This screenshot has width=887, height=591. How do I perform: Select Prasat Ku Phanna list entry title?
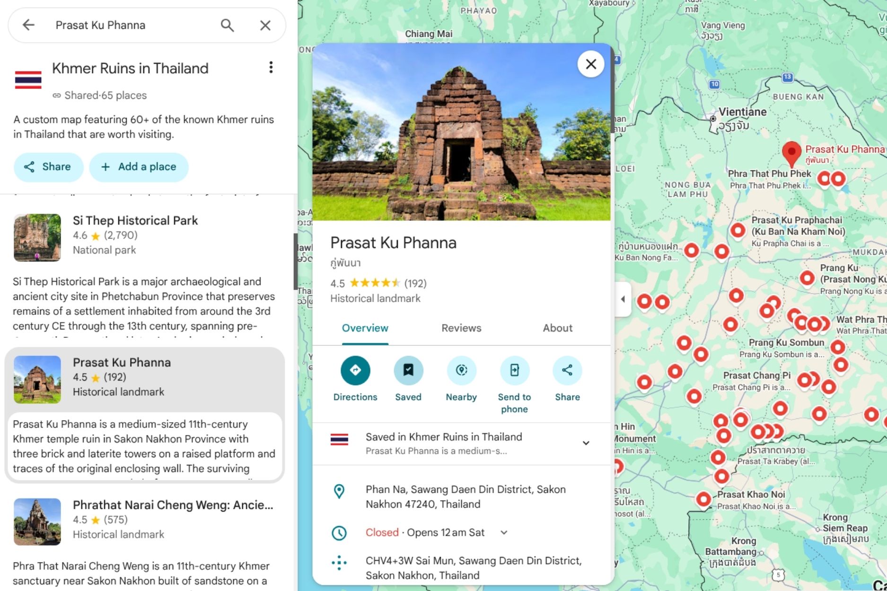(122, 362)
